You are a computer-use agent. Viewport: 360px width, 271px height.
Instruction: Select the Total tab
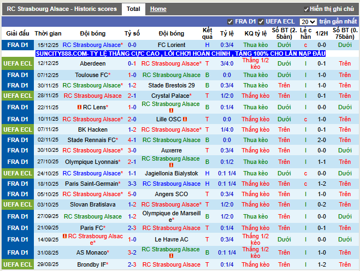pyautogui.click(x=133, y=9)
